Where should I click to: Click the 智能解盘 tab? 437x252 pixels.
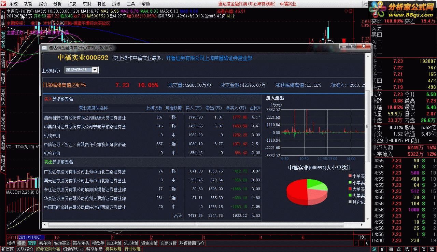[x=94, y=249]
